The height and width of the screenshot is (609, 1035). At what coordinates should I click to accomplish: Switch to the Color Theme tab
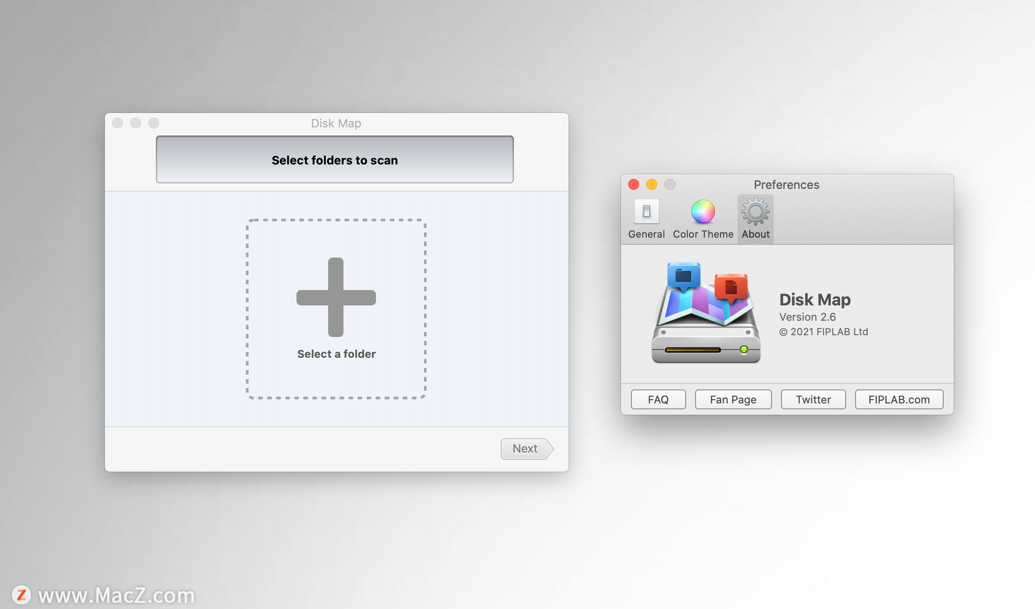click(703, 219)
